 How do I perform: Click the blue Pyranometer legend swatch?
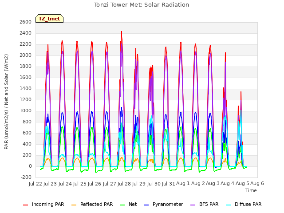pos(146,205)
